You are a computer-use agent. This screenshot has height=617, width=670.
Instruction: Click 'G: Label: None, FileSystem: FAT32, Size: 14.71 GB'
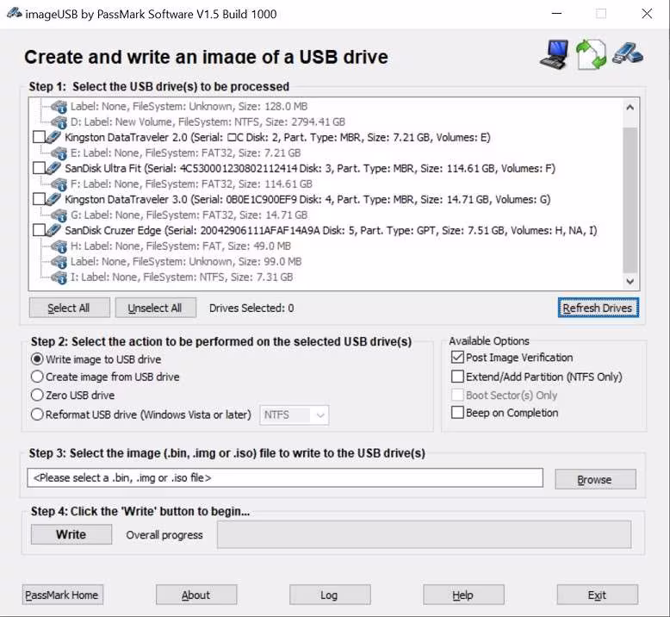189,215
